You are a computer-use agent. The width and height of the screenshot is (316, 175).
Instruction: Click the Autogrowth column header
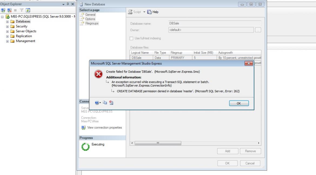[239, 53]
